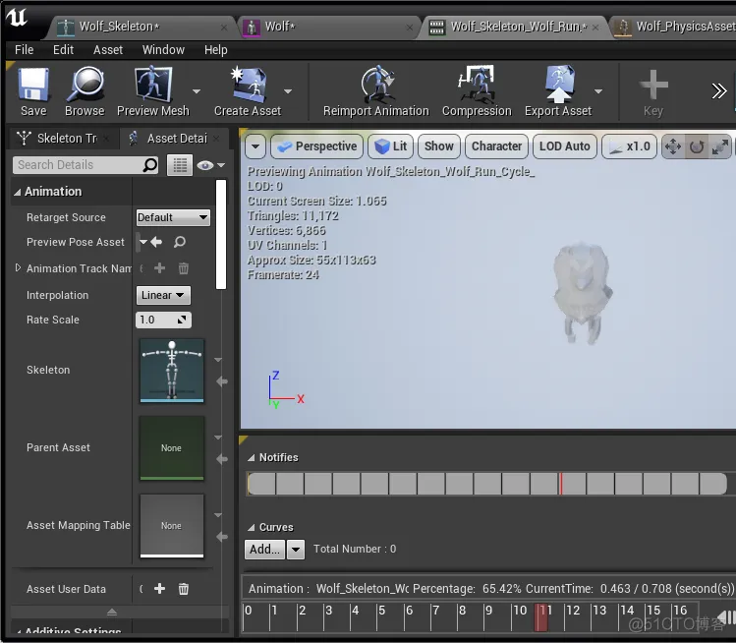The height and width of the screenshot is (643, 736).
Task: Click the Show viewport button
Action: [x=439, y=146]
